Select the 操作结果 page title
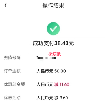 pyautogui.click(x=53, y=5)
